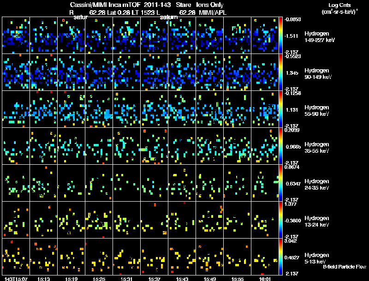Select the 'Hydrogen 149-227 keV' row label
Image resolution: width=369 pixels, height=281 pixels.
319,37
